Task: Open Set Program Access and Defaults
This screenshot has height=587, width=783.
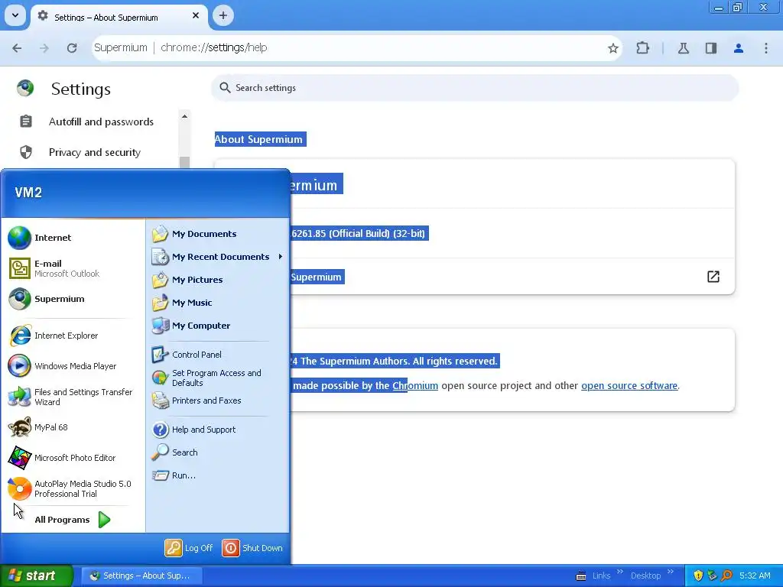Action: [x=206, y=378]
